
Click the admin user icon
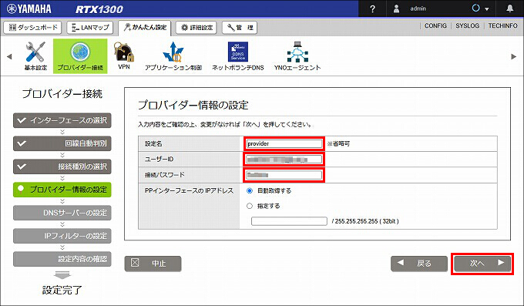(x=396, y=8)
